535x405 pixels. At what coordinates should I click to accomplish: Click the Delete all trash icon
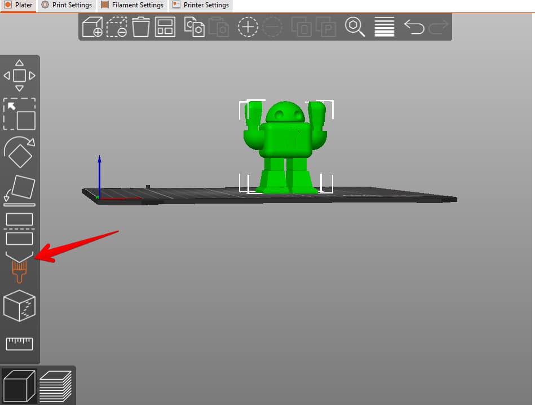(141, 27)
